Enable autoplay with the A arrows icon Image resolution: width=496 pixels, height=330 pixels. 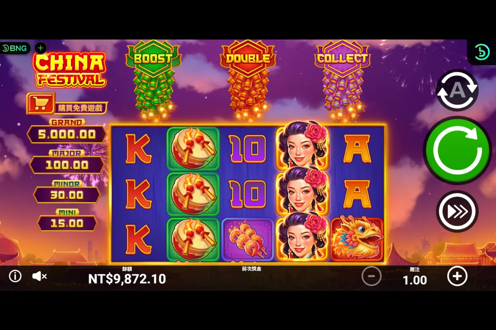click(457, 90)
